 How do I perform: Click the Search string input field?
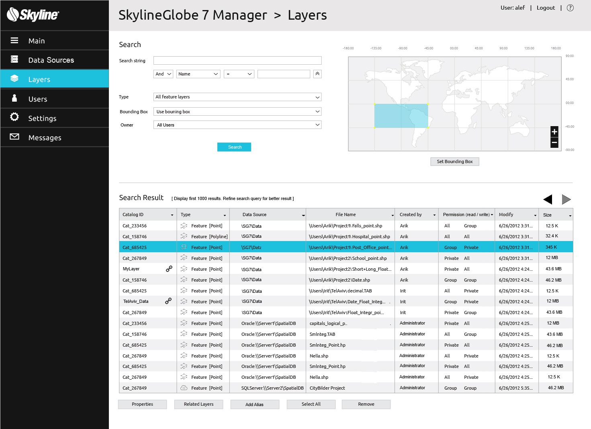237,61
